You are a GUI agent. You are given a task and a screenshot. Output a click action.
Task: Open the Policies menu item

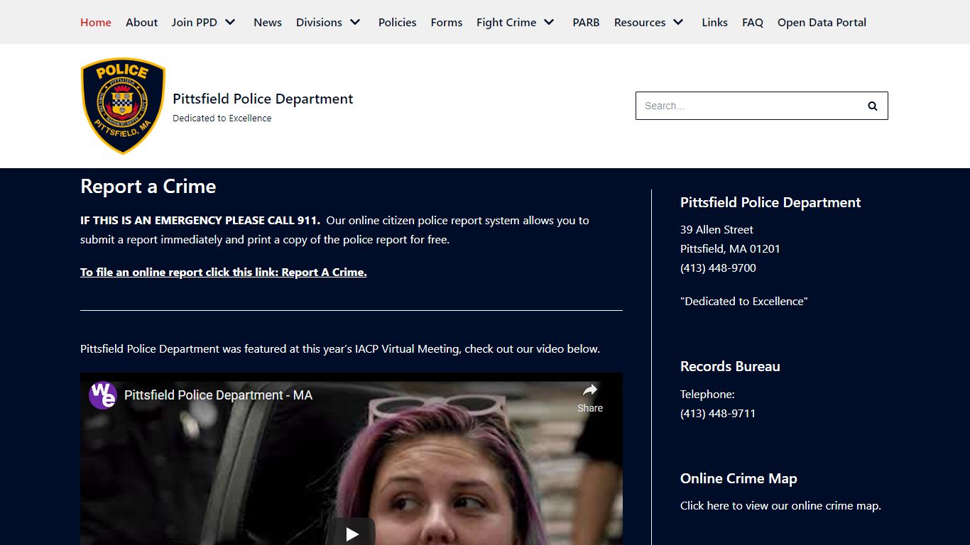398,22
